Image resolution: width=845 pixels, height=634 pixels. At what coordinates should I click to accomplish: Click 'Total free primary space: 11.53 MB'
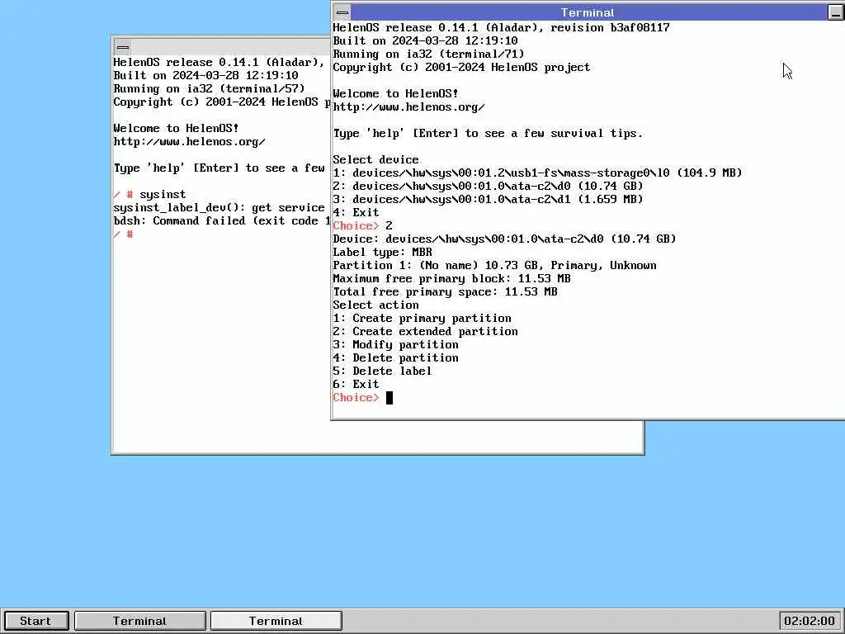point(445,291)
